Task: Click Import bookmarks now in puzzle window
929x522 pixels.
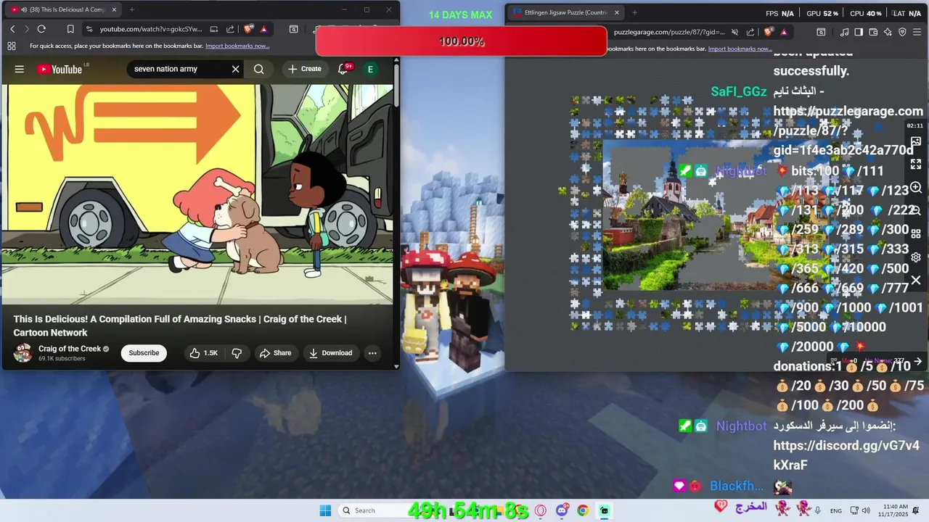Action: [x=740, y=49]
